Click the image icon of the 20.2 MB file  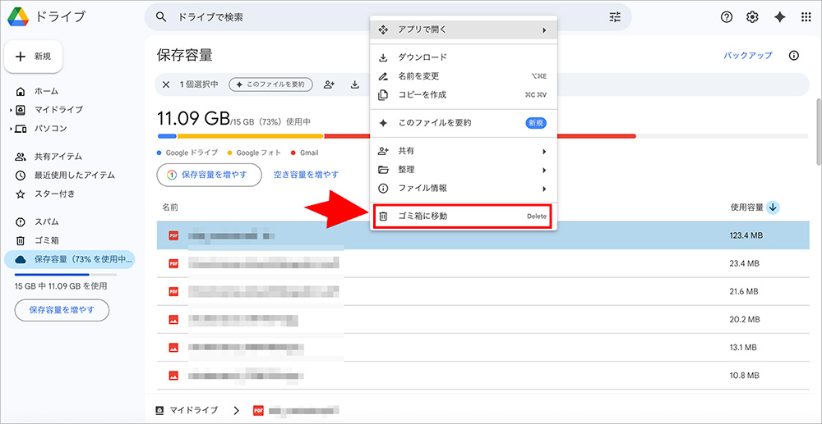click(173, 319)
